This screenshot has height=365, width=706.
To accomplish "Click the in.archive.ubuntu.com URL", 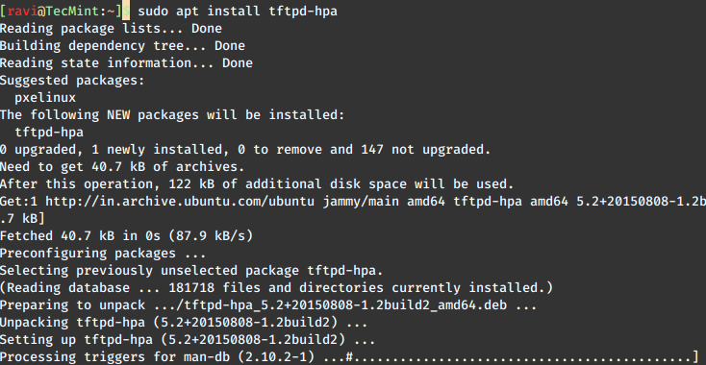I will (x=180, y=202).
